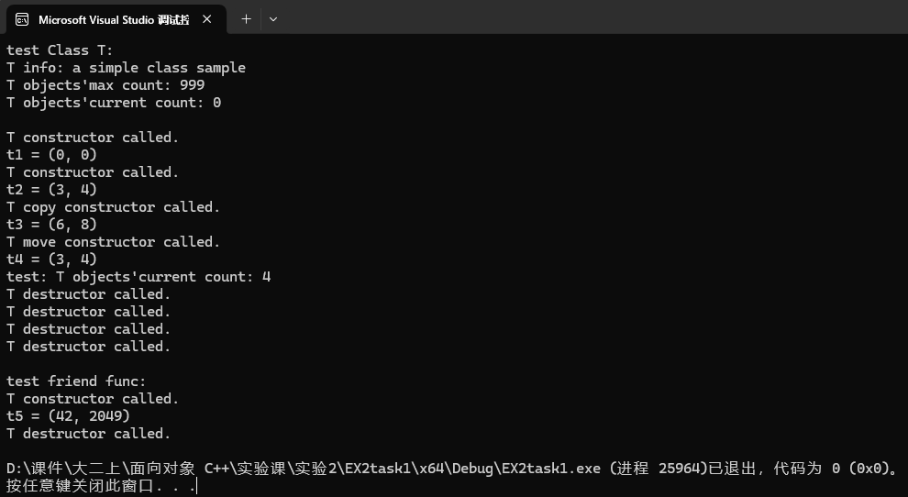The width and height of the screenshot is (908, 497).
Task: Click "T move constructor called." line
Action: click(x=113, y=242)
